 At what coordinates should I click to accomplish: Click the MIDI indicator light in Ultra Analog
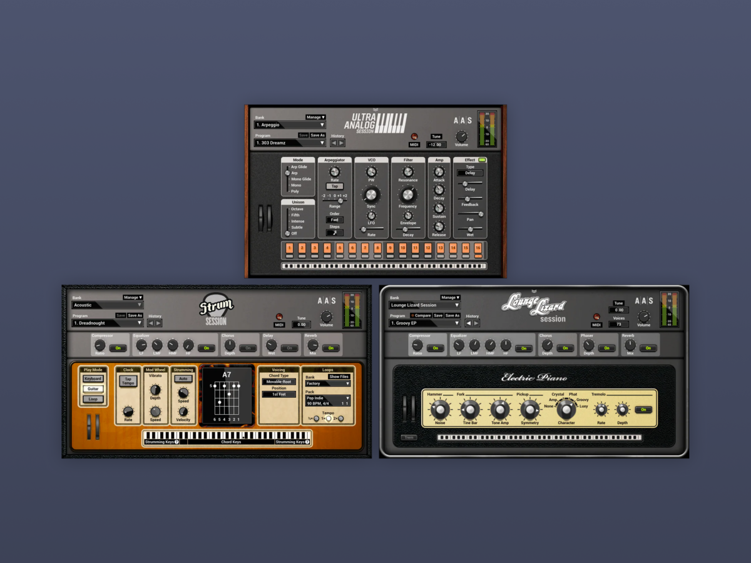(x=414, y=136)
